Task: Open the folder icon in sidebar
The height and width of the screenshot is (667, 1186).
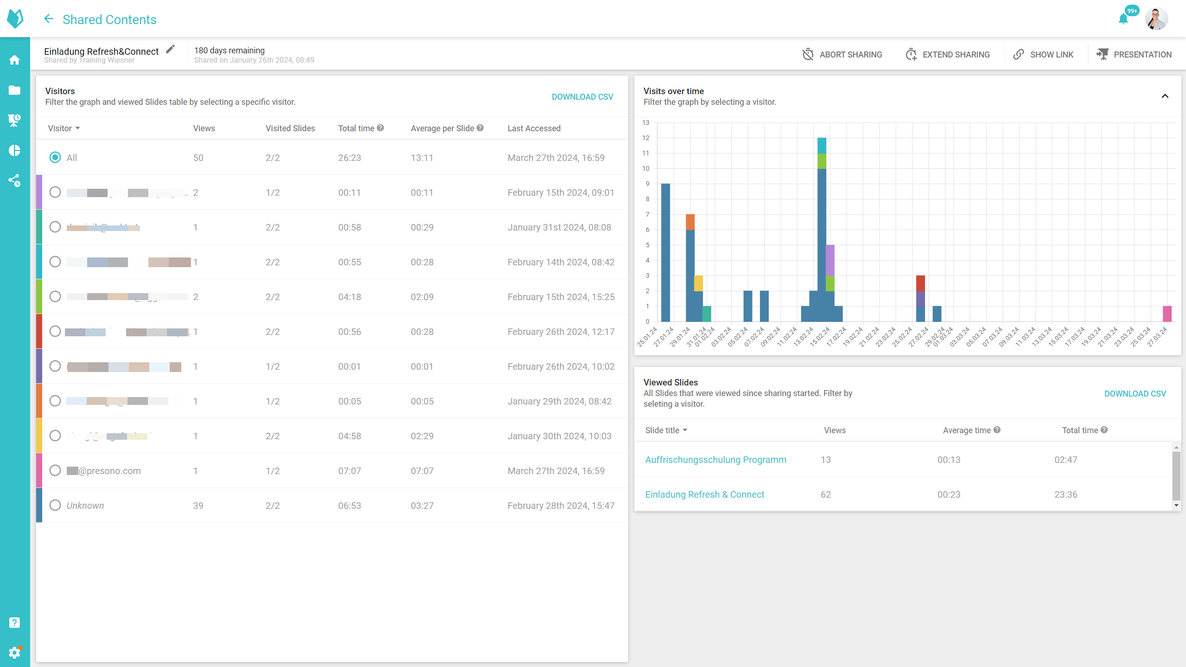Action: tap(15, 90)
